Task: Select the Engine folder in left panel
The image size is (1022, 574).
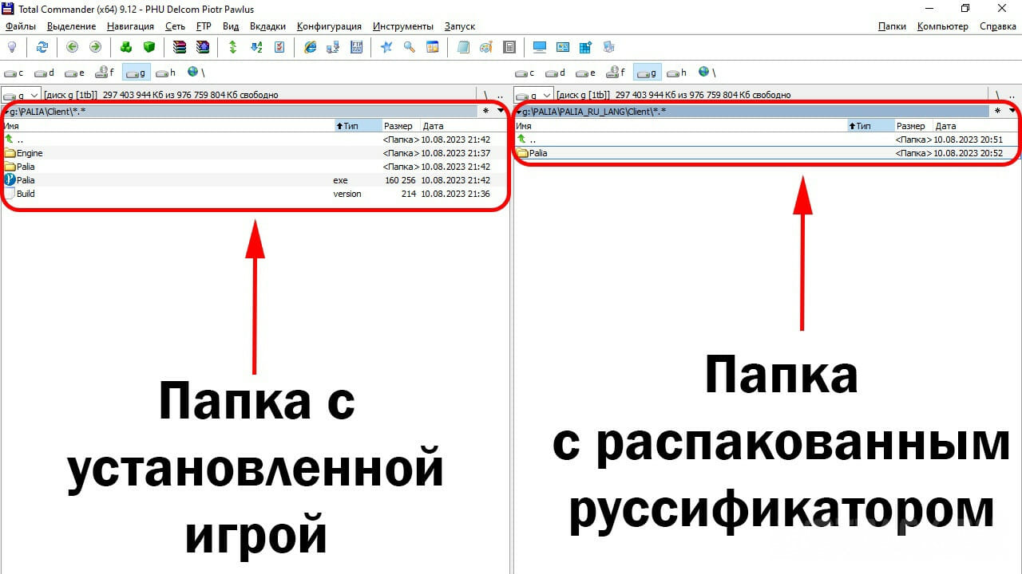Action: tap(254, 153)
